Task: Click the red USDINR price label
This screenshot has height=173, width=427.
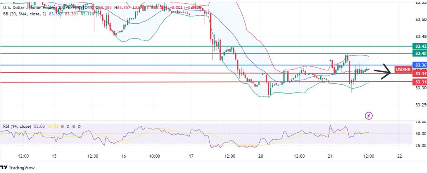Action: (x=402, y=69)
